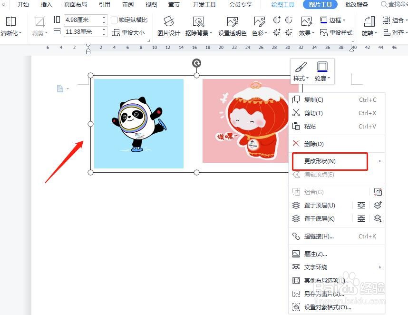Choose 题注(Z)... in context menu
The height and width of the screenshot is (315, 408).
(337, 254)
